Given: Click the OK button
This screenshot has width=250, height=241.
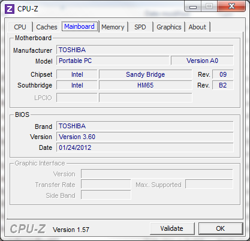Looking at the screenshot, I should click(x=221, y=228).
